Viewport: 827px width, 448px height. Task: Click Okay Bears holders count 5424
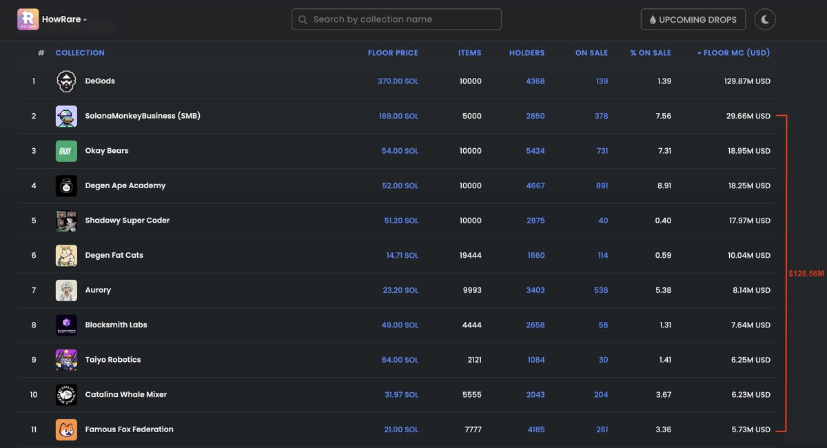pos(535,151)
